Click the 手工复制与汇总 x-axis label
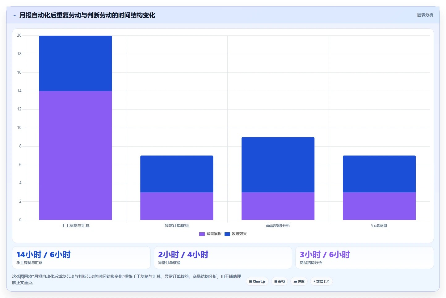446x298 pixels. click(x=75, y=226)
